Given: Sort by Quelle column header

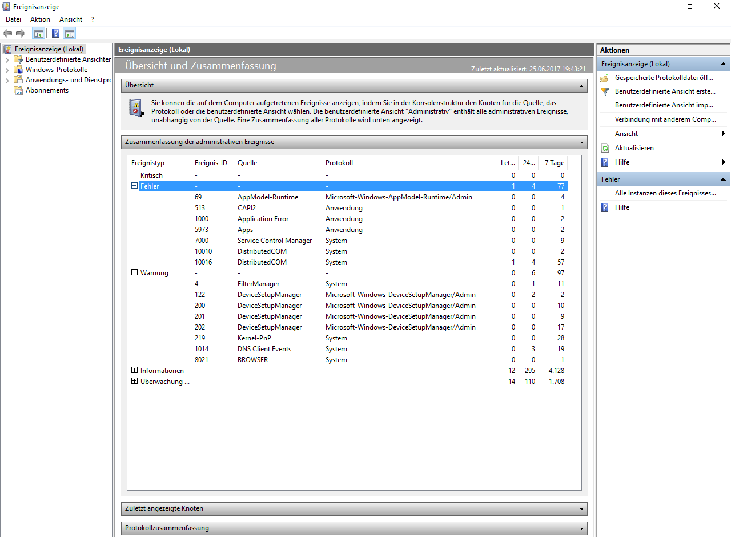Looking at the screenshot, I should 278,163.
